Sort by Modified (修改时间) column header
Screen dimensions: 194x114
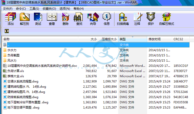160,39
